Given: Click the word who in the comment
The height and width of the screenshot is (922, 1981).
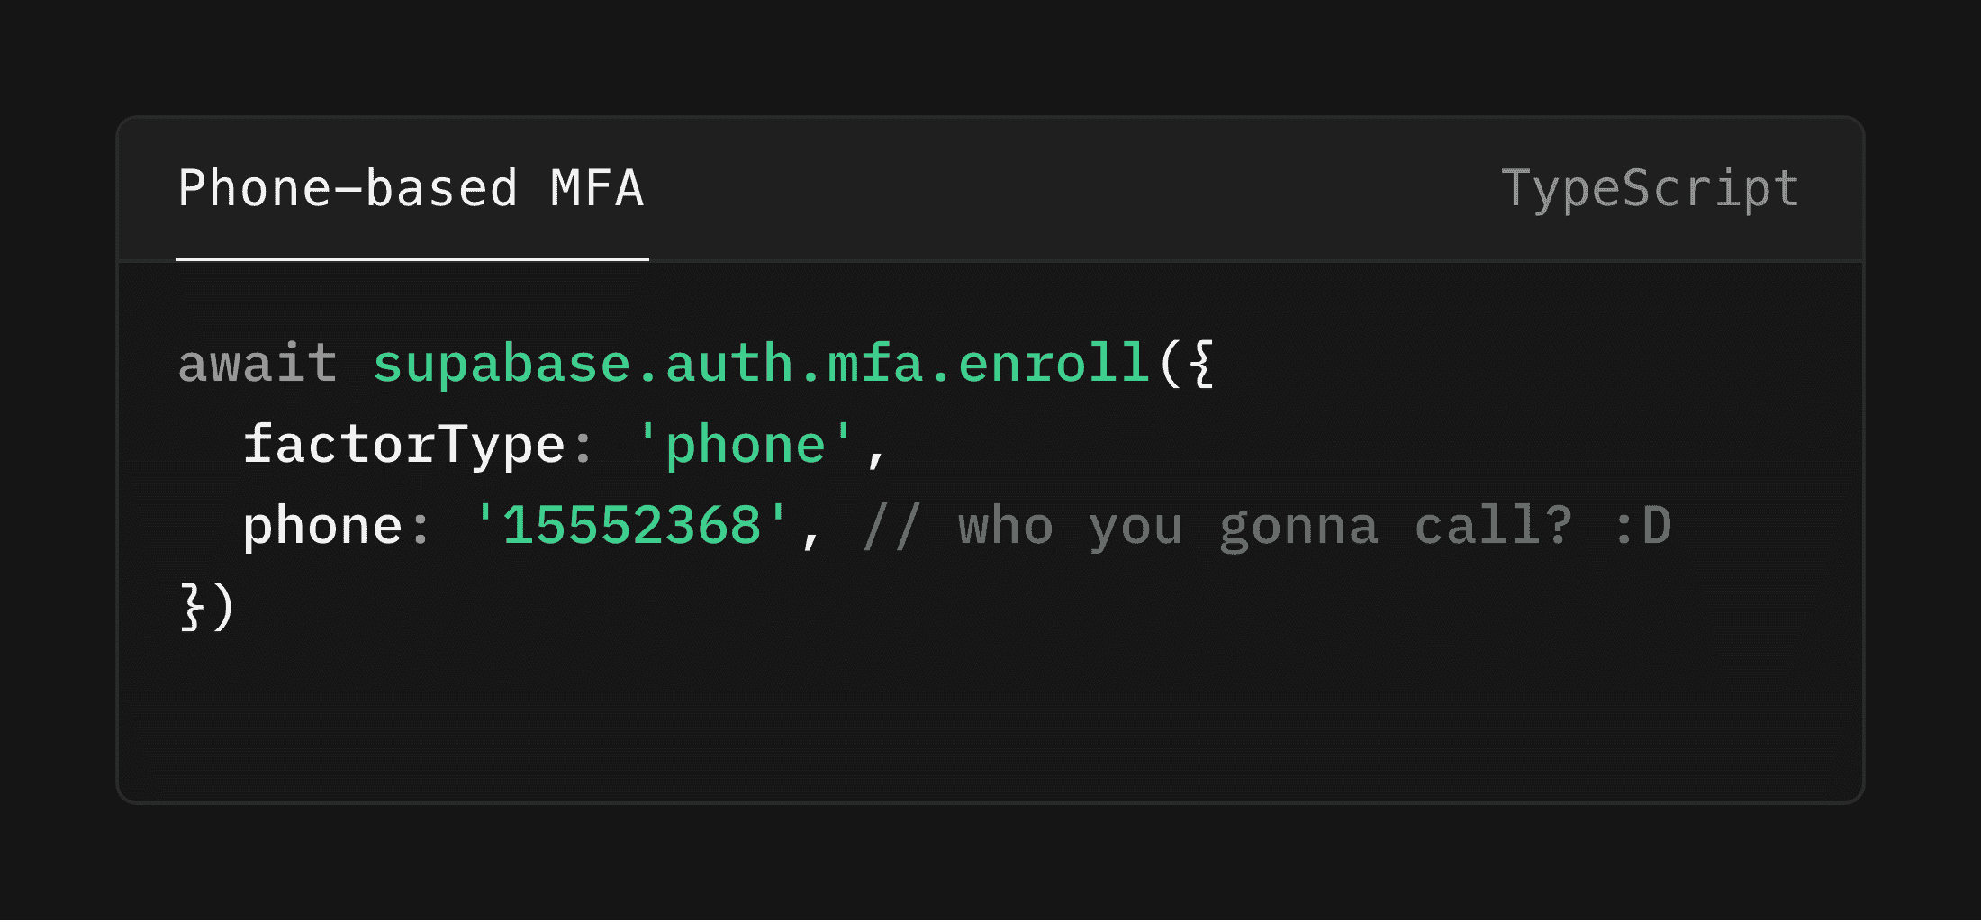Looking at the screenshot, I should click(x=1005, y=526).
